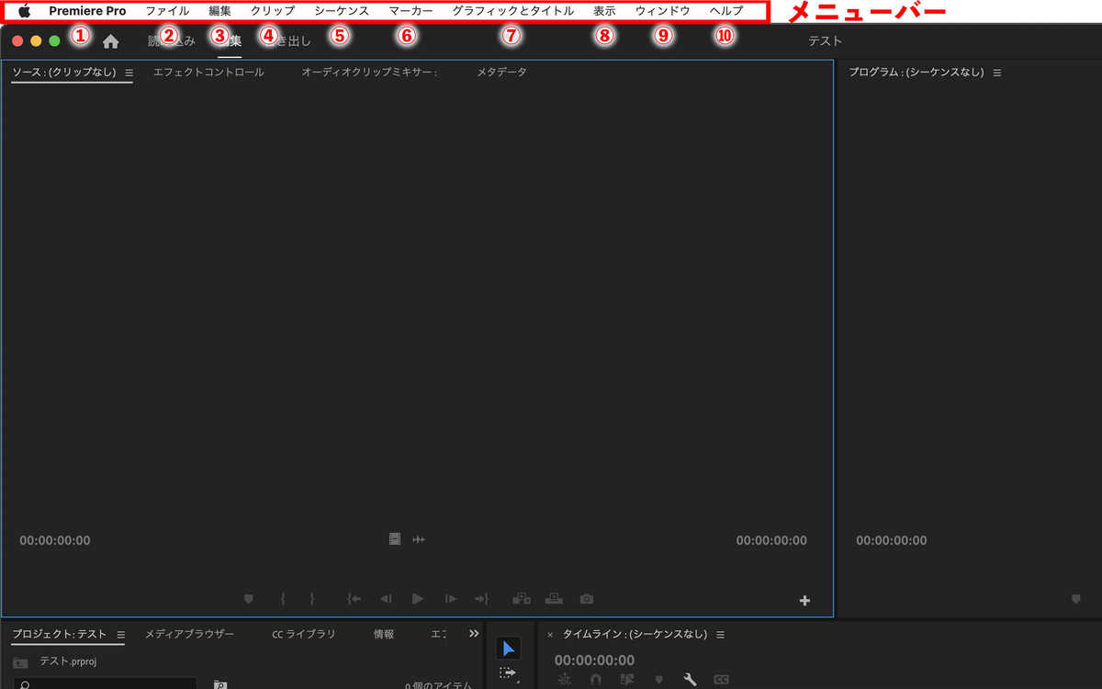
Task: Export frame with camera icon
Action: pyautogui.click(x=587, y=599)
